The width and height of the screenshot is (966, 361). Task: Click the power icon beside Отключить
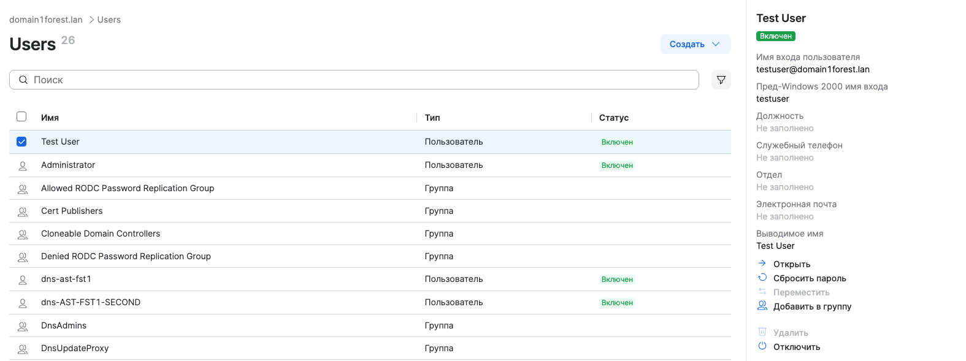coord(762,346)
